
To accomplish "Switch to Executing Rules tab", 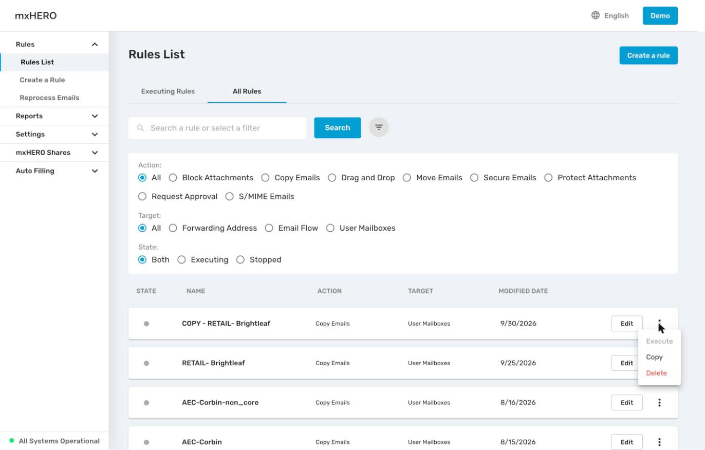I will 168,91.
